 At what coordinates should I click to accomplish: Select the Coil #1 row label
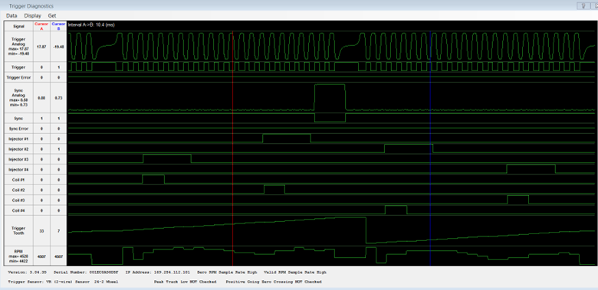18,180
